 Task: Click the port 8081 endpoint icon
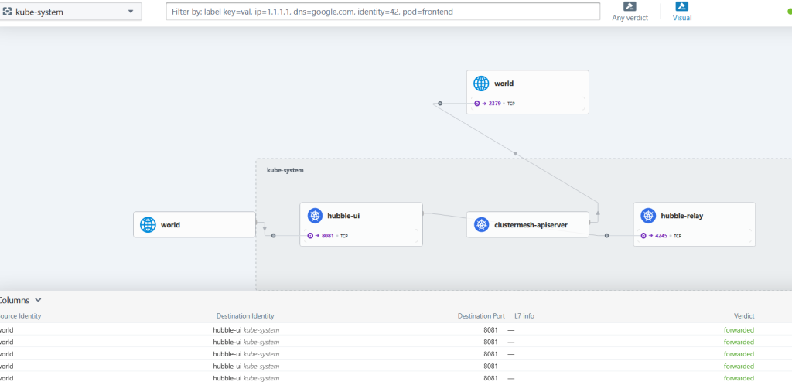point(310,236)
